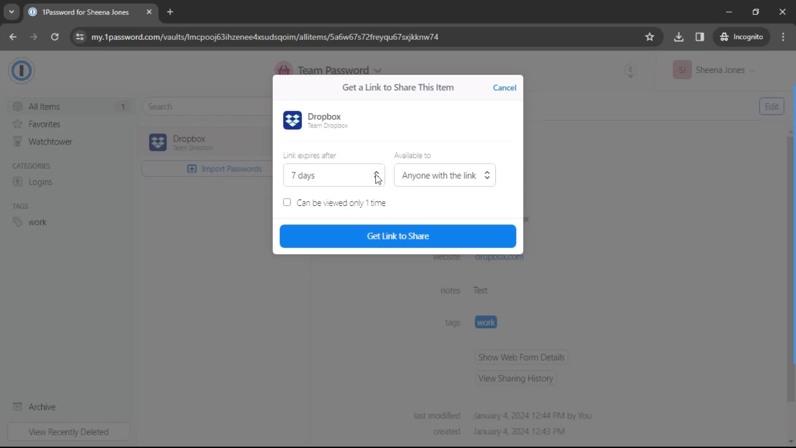Click Cancel to dismiss share dialog
The height and width of the screenshot is (448, 796).
pos(504,88)
